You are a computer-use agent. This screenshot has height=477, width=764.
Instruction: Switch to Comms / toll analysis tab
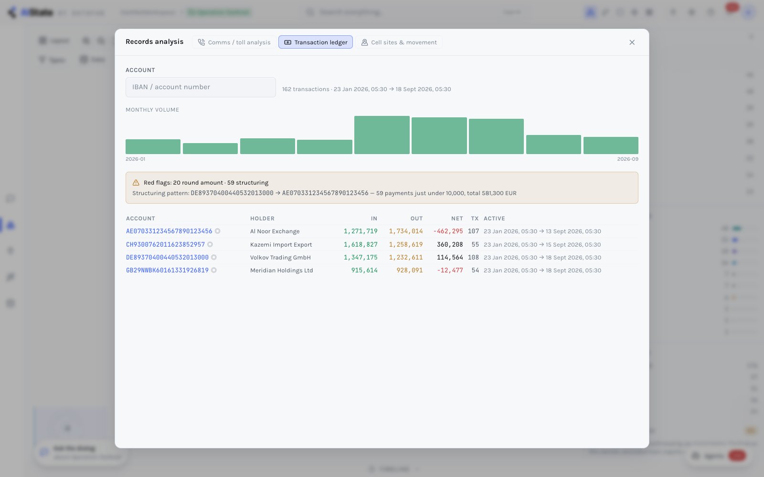click(234, 42)
